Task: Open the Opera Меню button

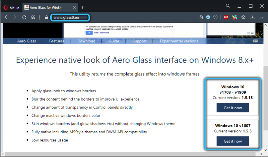Action: (x=11, y=8)
